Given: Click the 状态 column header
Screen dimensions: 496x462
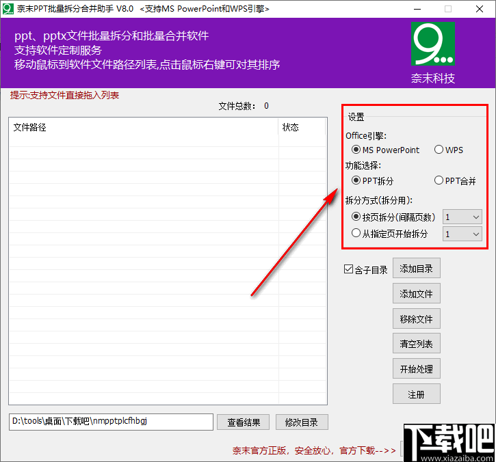Looking at the screenshot, I should coord(302,127).
